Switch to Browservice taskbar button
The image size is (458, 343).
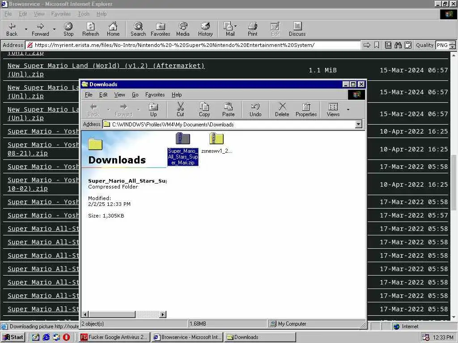[187, 337]
